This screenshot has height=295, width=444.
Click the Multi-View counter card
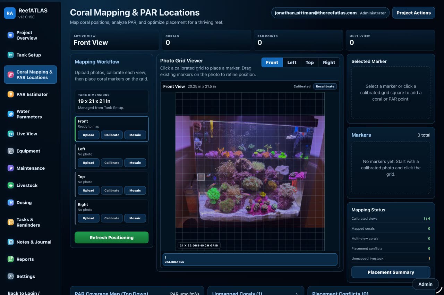(x=390, y=40)
